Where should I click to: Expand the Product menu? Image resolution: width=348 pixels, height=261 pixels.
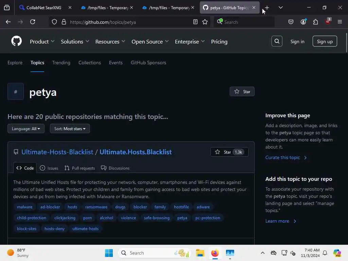pos(42,41)
